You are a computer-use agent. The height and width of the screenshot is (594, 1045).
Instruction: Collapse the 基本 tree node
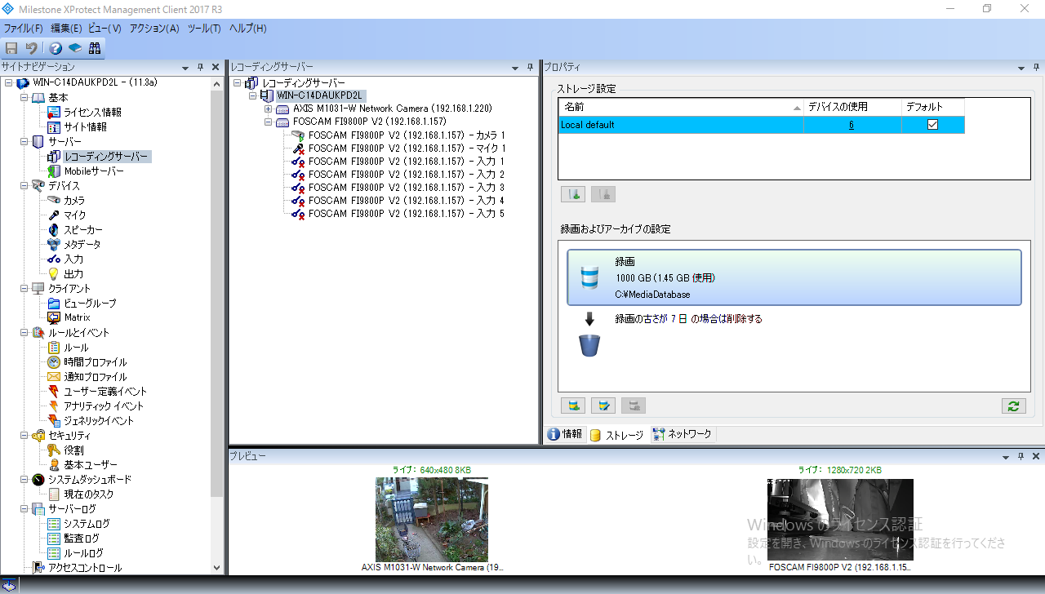(x=24, y=98)
